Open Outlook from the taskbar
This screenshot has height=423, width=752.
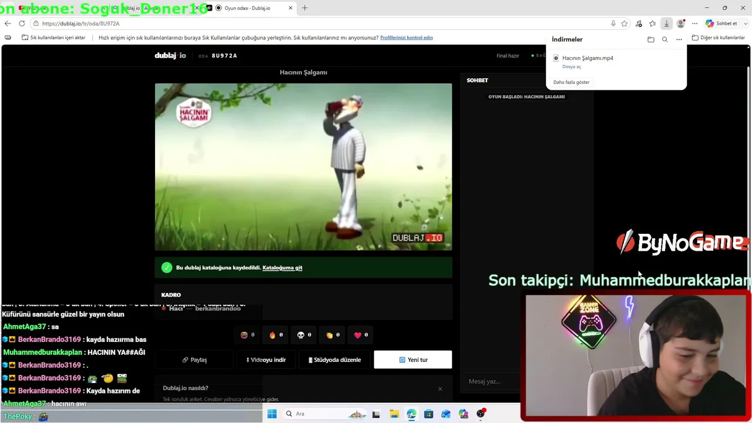tap(446, 414)
